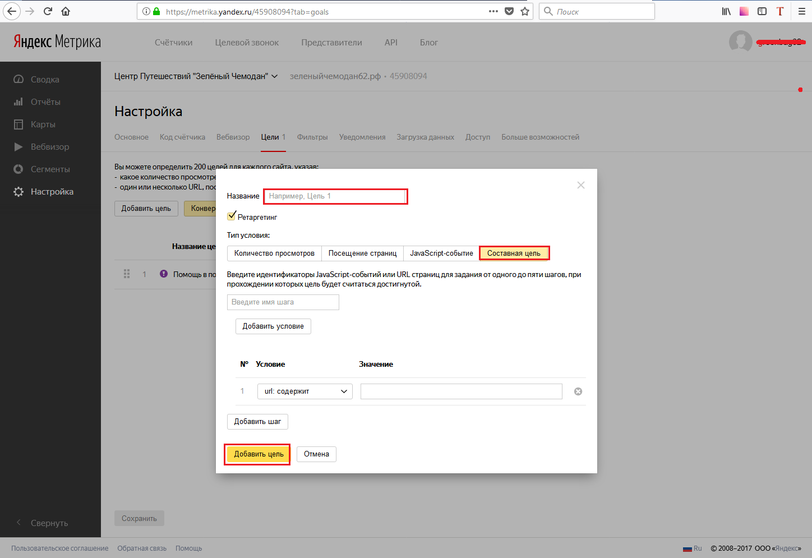Open Блог in the top navigation
Viewport: 812px width, 558px height.
429,43
